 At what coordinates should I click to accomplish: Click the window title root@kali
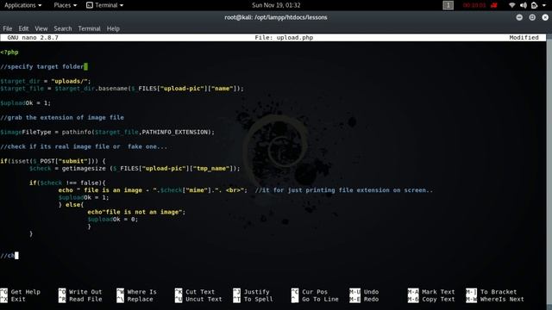[x=276, y=17]
